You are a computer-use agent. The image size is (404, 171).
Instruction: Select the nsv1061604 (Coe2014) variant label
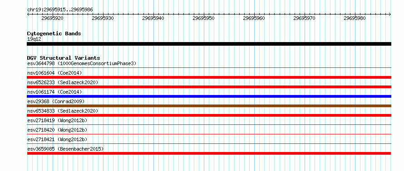pyautogui.click(x=54, y=73)
